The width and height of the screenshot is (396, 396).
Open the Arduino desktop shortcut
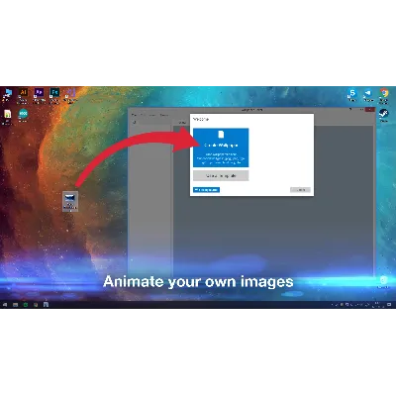click(x=23, y=116)
